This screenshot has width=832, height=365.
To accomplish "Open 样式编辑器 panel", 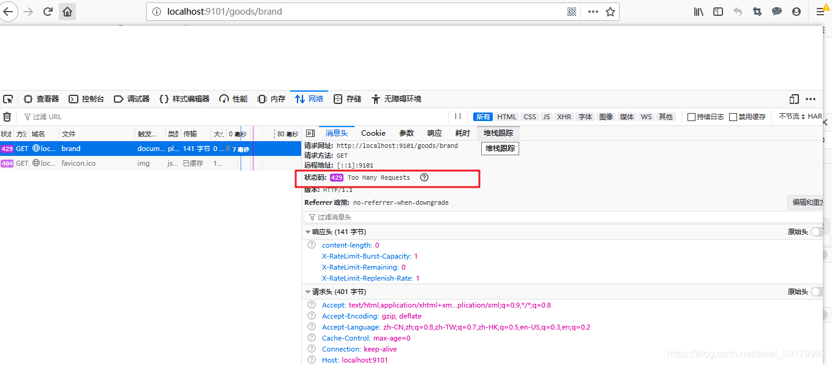I will (184, 99).
